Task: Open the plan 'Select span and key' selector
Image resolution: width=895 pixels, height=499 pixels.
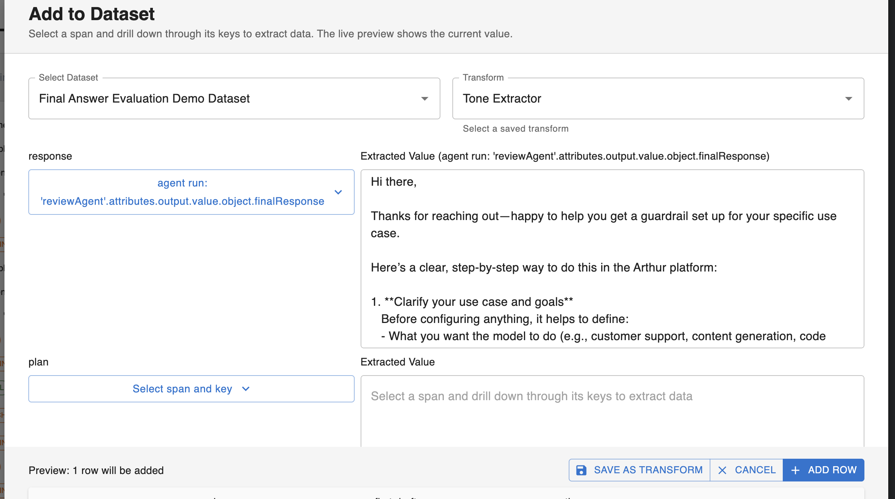Action: (182, 389)
